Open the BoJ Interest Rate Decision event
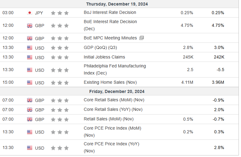 point(110,13)
